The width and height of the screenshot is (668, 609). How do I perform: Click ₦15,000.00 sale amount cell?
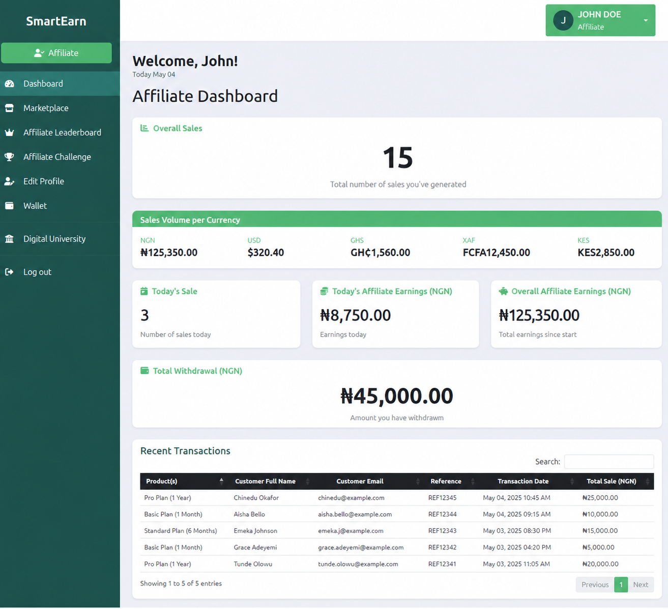pos(600,531)
